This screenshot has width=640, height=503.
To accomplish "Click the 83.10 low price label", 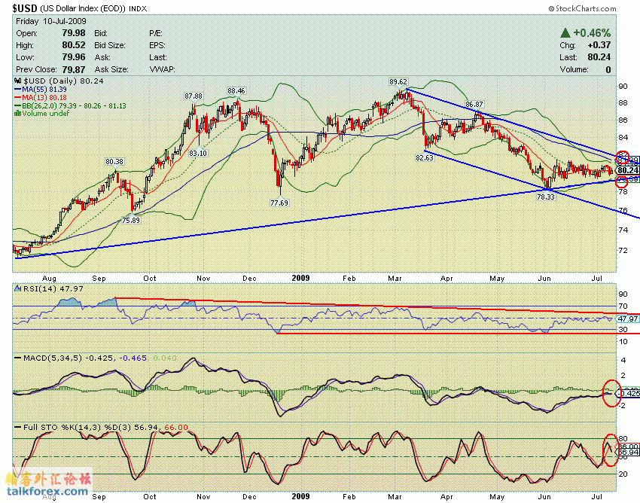I will tap(198, 153).
